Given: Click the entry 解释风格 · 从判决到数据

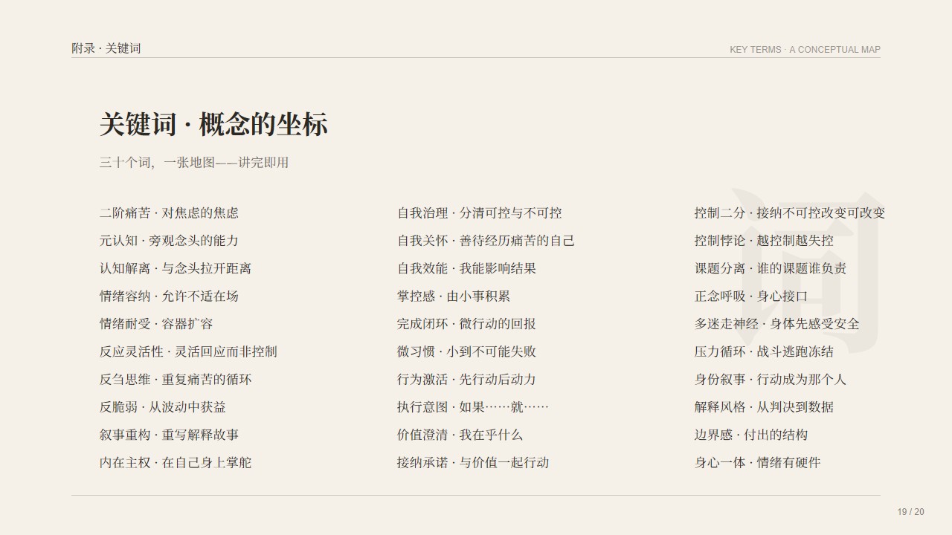Looking at the screenshot, I should tap(764, 407).
